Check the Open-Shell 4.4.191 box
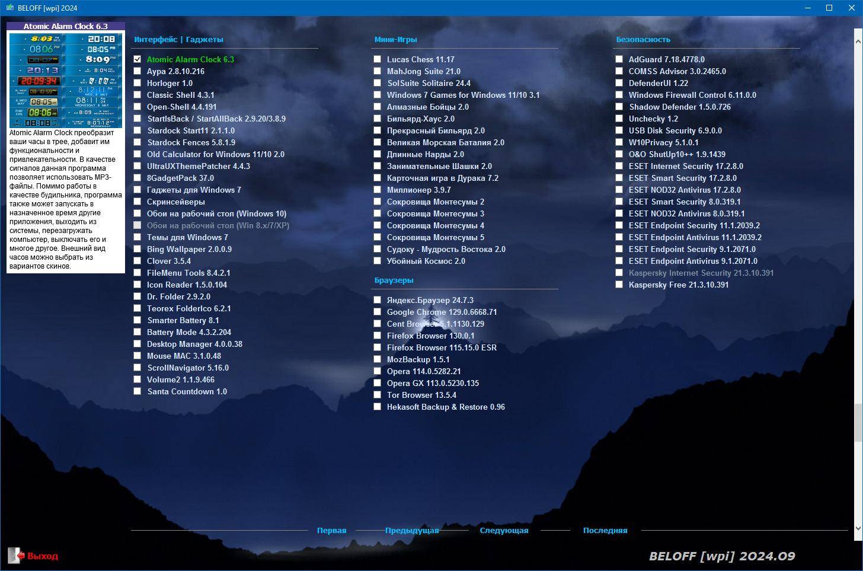The image size is (863, 571). tap(138, 107)
